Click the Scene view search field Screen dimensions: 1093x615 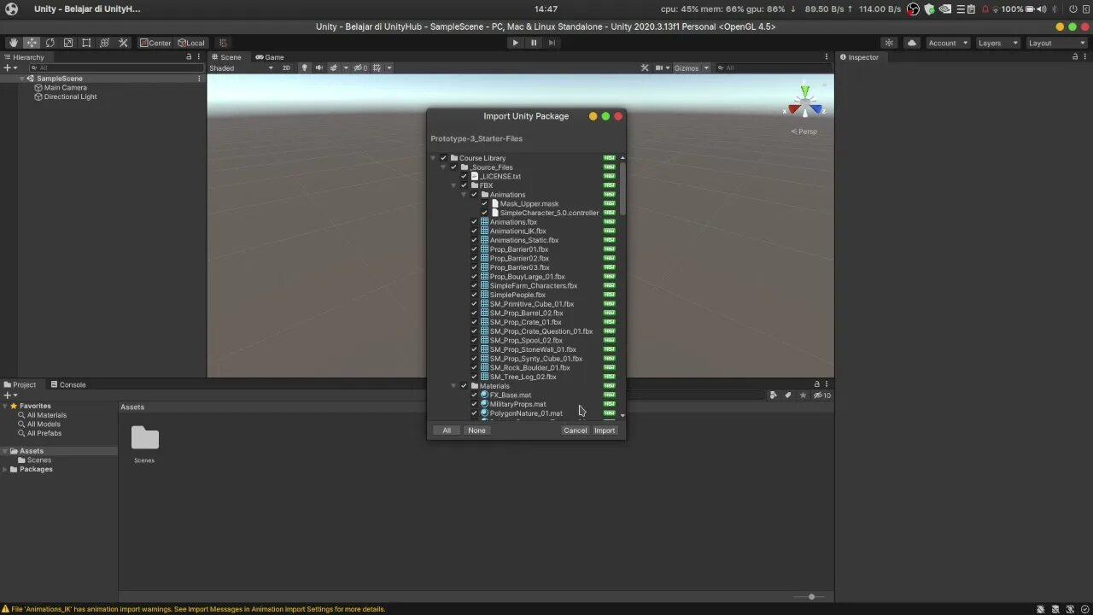pyautogui.click(x=772, y=67)
